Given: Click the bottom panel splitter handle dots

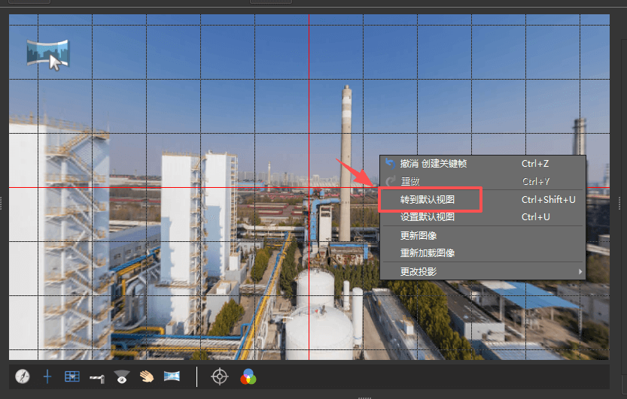Looking at the screenshot, I should tap(365, 396).
